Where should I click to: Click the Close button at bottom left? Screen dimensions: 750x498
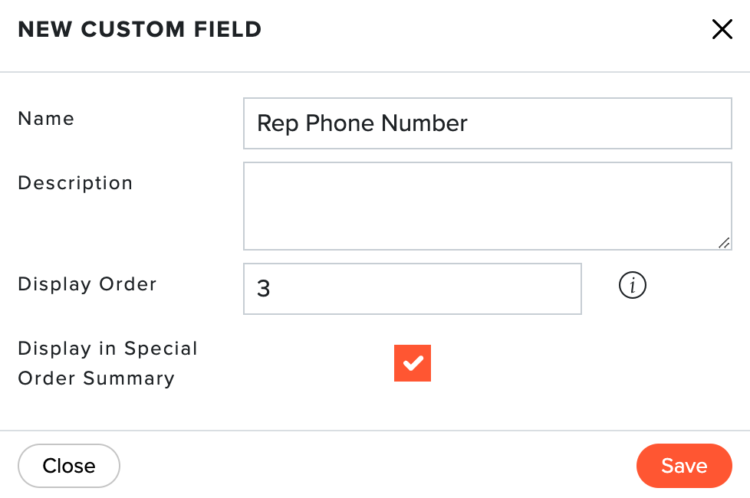[69, 466]
